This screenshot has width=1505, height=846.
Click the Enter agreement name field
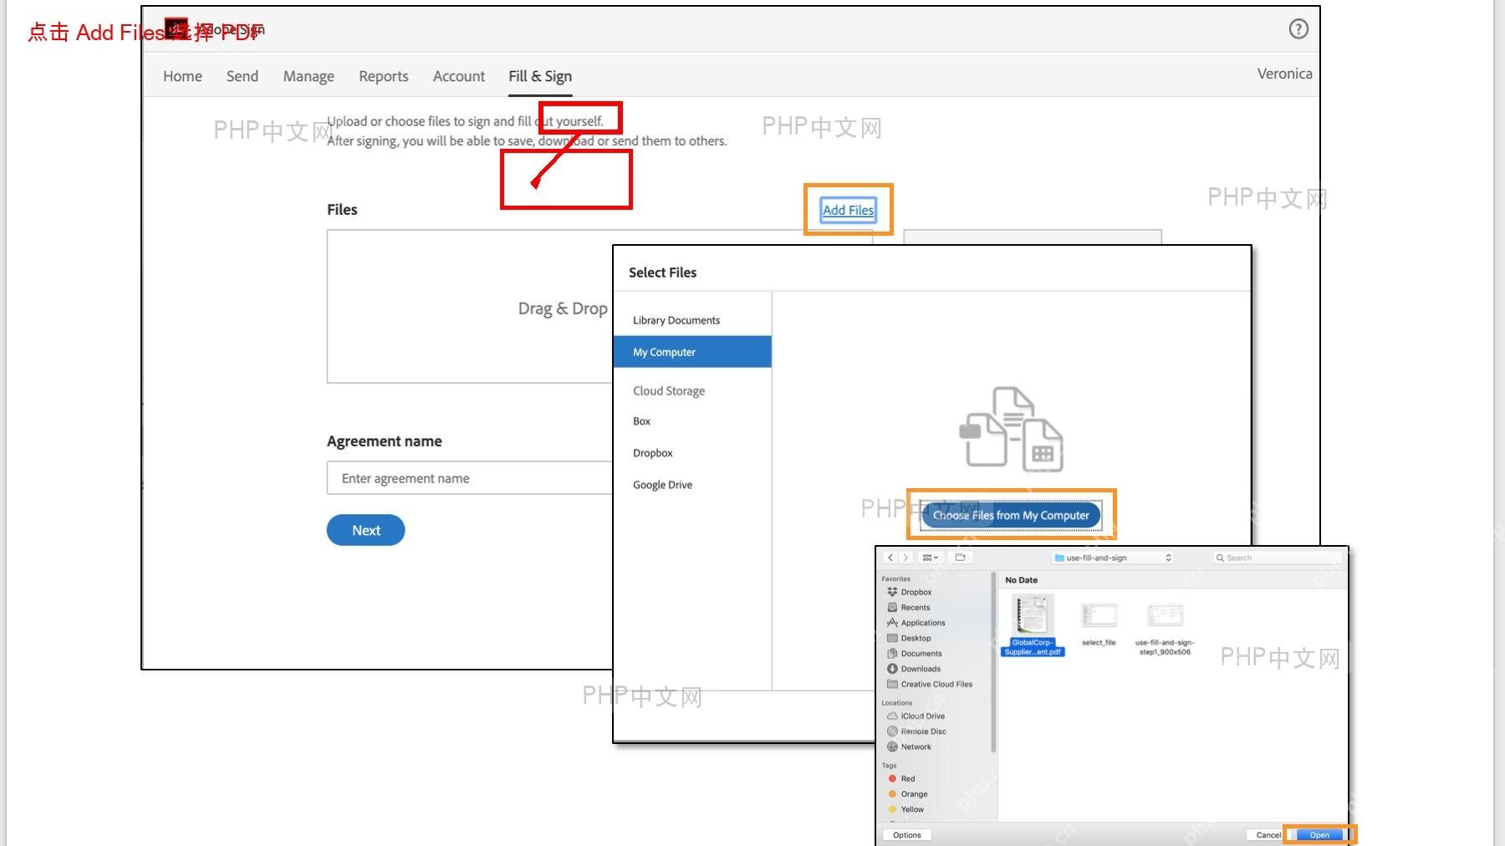(x=470, y=478)
